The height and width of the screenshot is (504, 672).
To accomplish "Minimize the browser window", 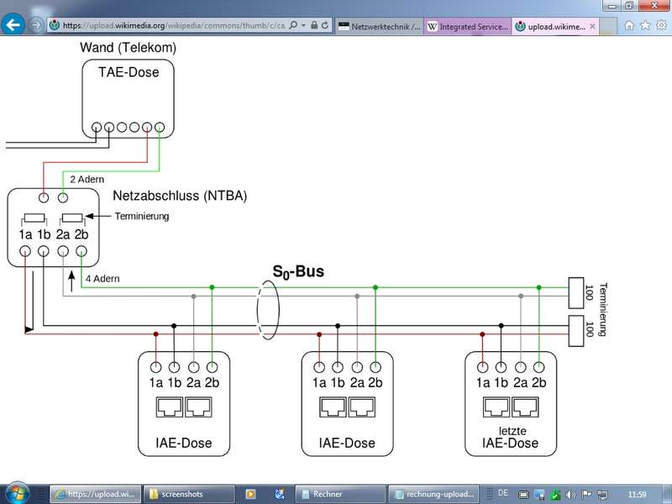I will 612,6.
